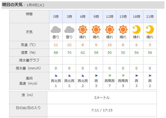Click the blue wind arrow at 0時
Viewport: 166px width, 118px height.
56,76
